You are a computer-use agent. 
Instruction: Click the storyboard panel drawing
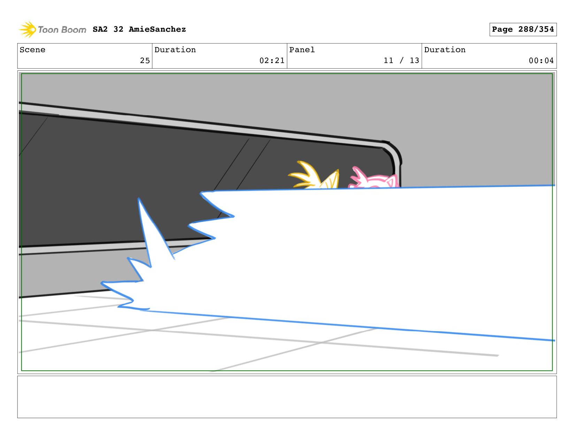coord(287,222)
